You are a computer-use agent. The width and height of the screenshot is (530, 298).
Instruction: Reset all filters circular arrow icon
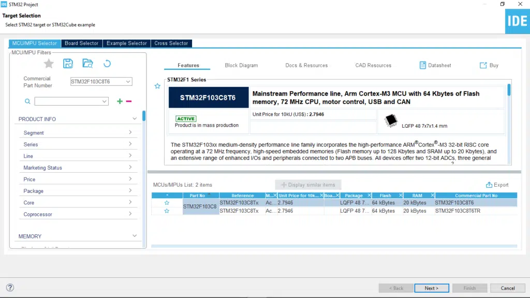[107, 64]
